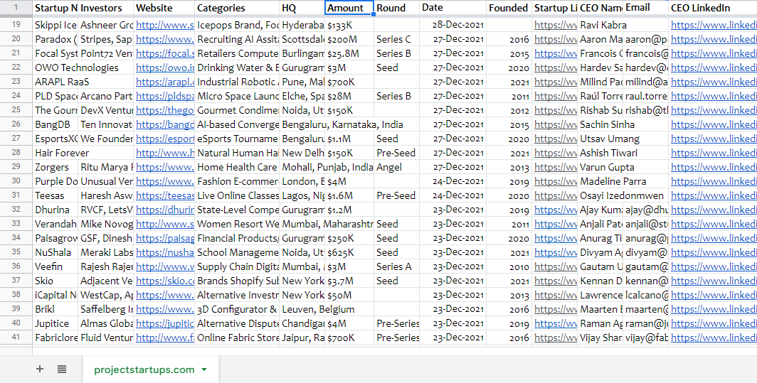Add a new sheet with plus icon
The height and width of the screenshot is (383, 757).
tap(40, 369)
